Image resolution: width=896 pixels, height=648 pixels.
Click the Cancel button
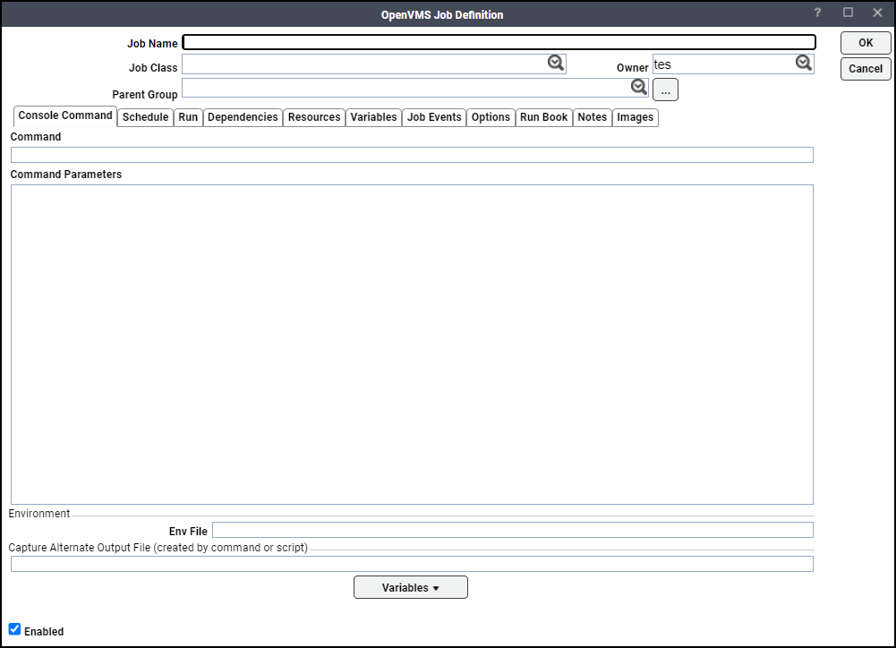(x=865, y=69)
